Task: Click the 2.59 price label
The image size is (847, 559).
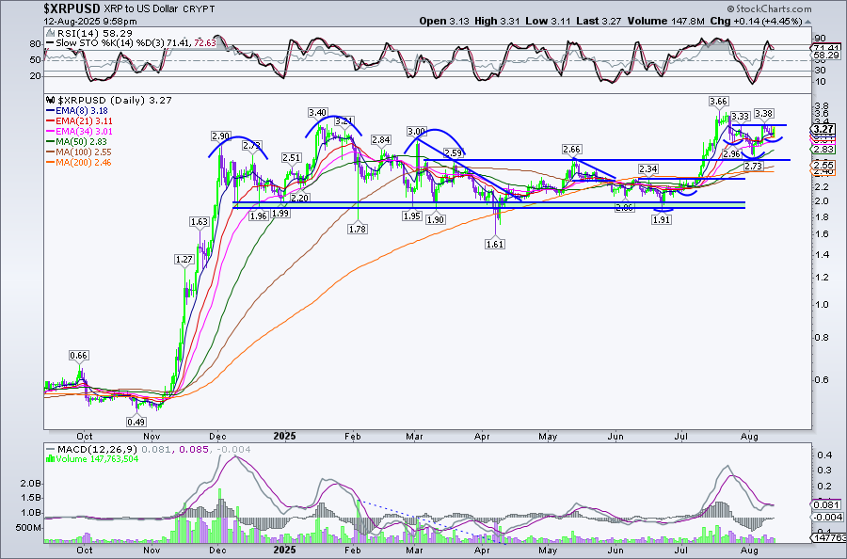Action: (453, 152)
